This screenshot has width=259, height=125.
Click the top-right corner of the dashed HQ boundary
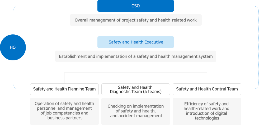point(257,8)
